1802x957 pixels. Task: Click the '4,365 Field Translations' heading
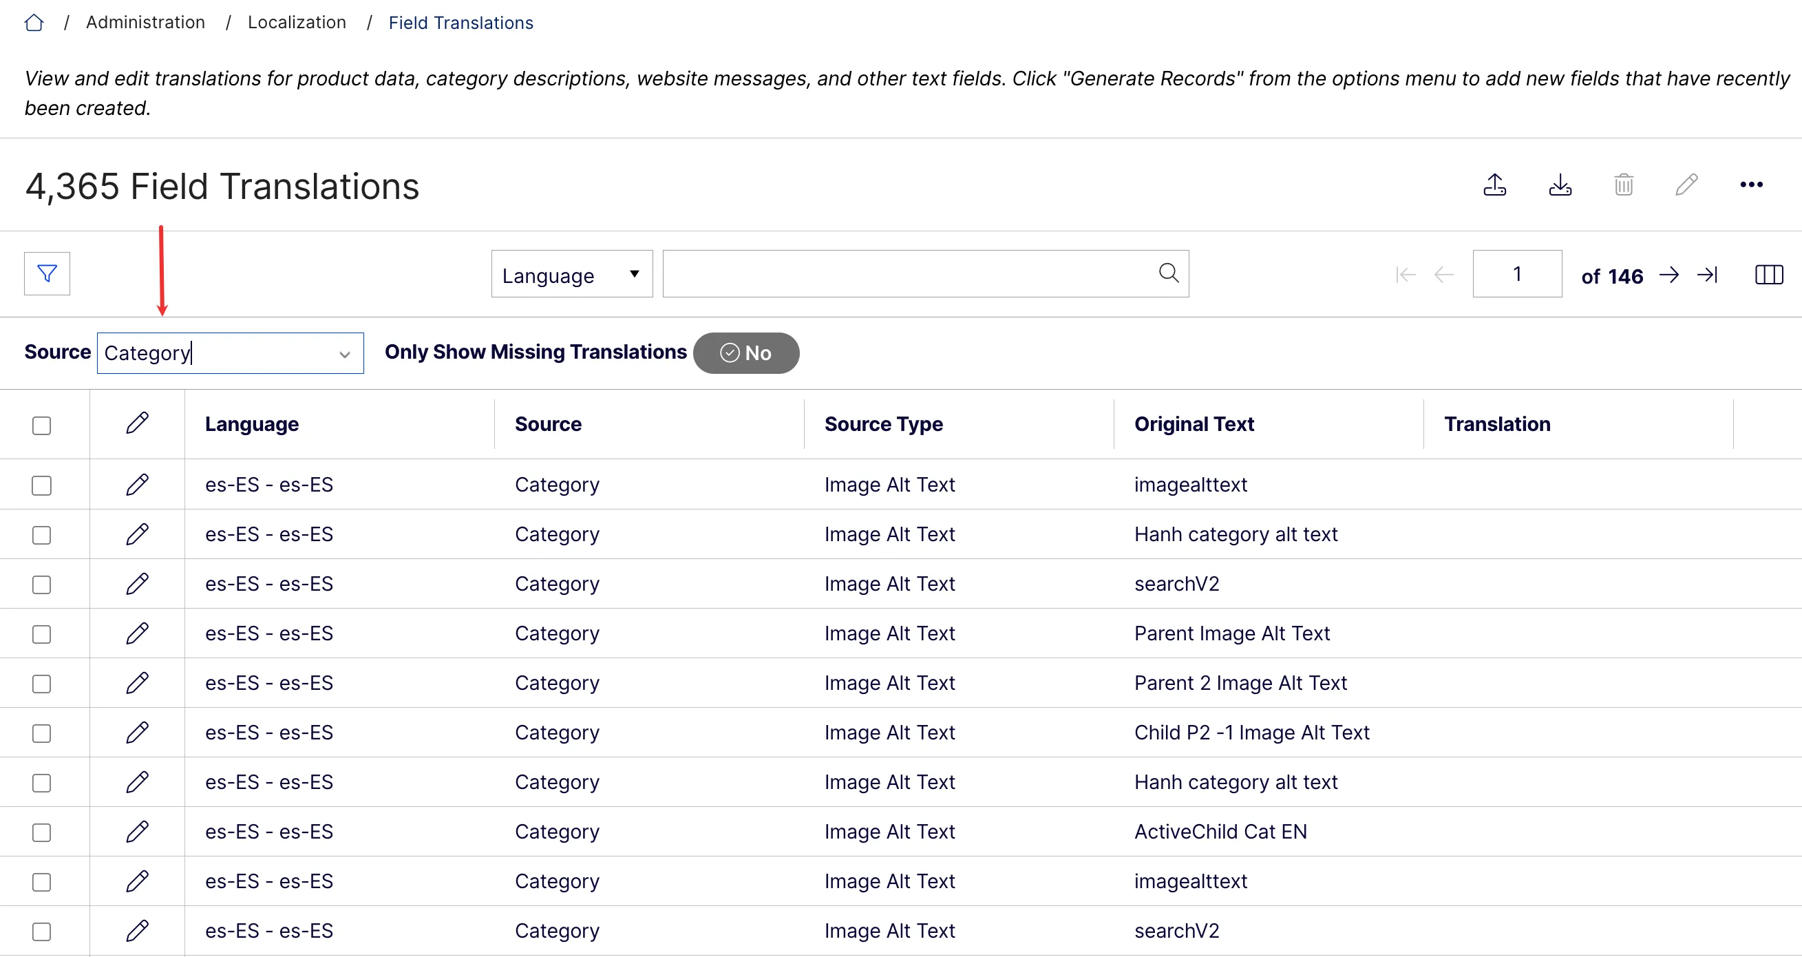[222, 187]
